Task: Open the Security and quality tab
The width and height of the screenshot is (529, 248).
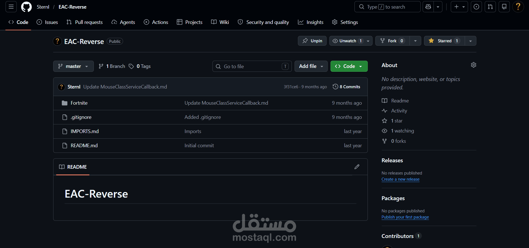Action: coord(263,22)
